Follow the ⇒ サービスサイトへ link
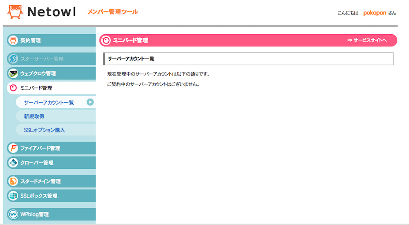409x225 pixels. [367, 40]
